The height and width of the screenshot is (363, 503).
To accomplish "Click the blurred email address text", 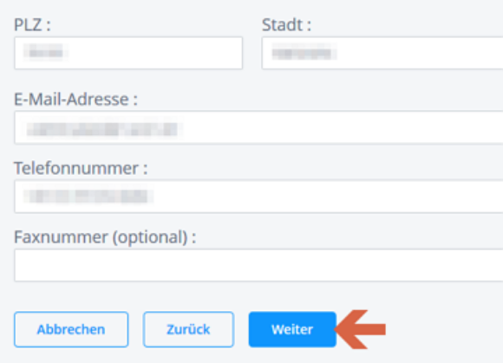I will [102, 129].
